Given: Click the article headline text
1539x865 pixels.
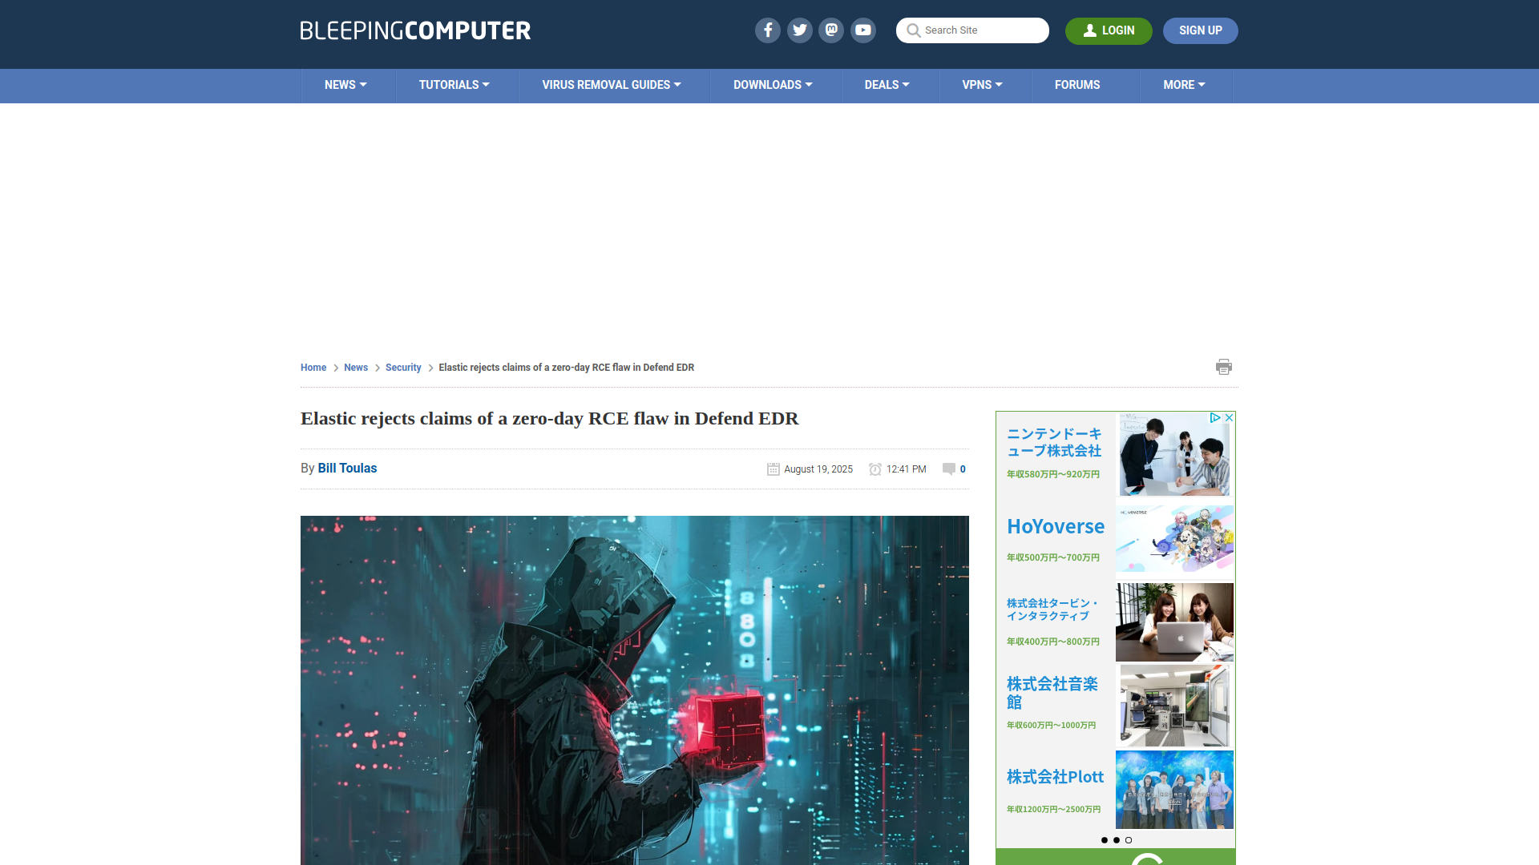Looking at the screenshot, I should click(549, 419).
